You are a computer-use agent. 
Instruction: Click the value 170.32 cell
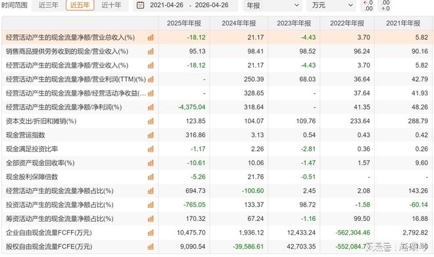pyautogui.click(x=195, y=219)
